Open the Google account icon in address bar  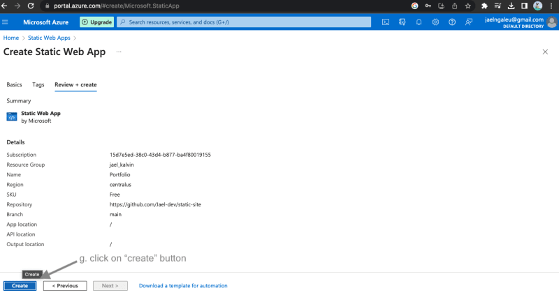click(x=414, y=6)
